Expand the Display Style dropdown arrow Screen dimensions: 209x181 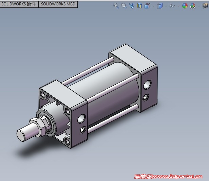[166, 6]
